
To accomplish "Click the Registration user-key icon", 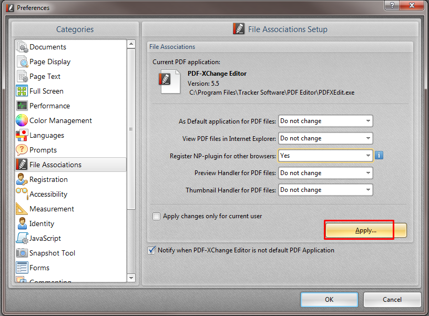I will (22, 179).
